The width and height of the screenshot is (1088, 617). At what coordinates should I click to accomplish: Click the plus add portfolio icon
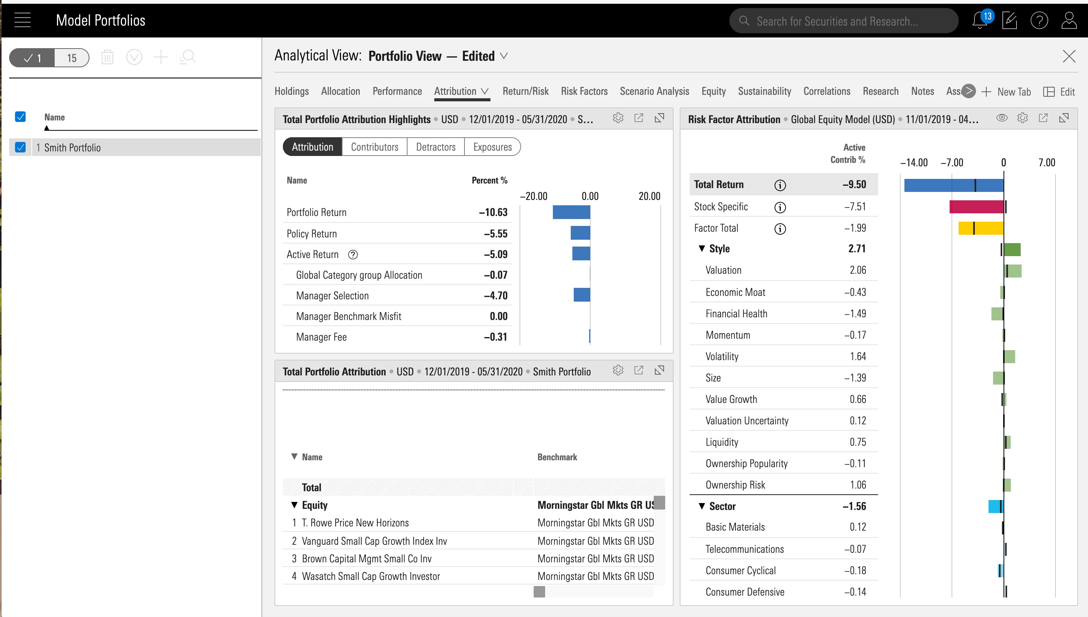(x=161, y=57)
